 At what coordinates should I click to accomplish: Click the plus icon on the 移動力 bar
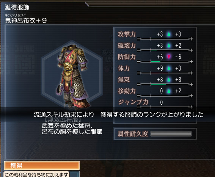191,96
